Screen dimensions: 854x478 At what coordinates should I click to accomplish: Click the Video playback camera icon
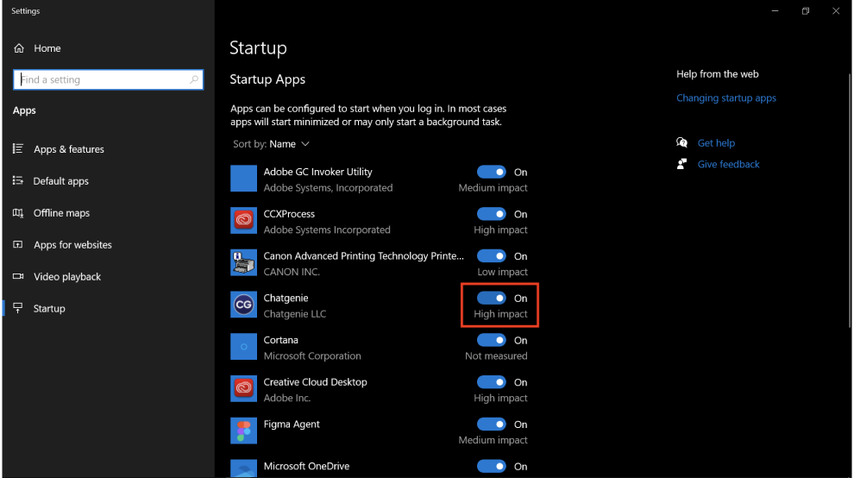[18, 276]
